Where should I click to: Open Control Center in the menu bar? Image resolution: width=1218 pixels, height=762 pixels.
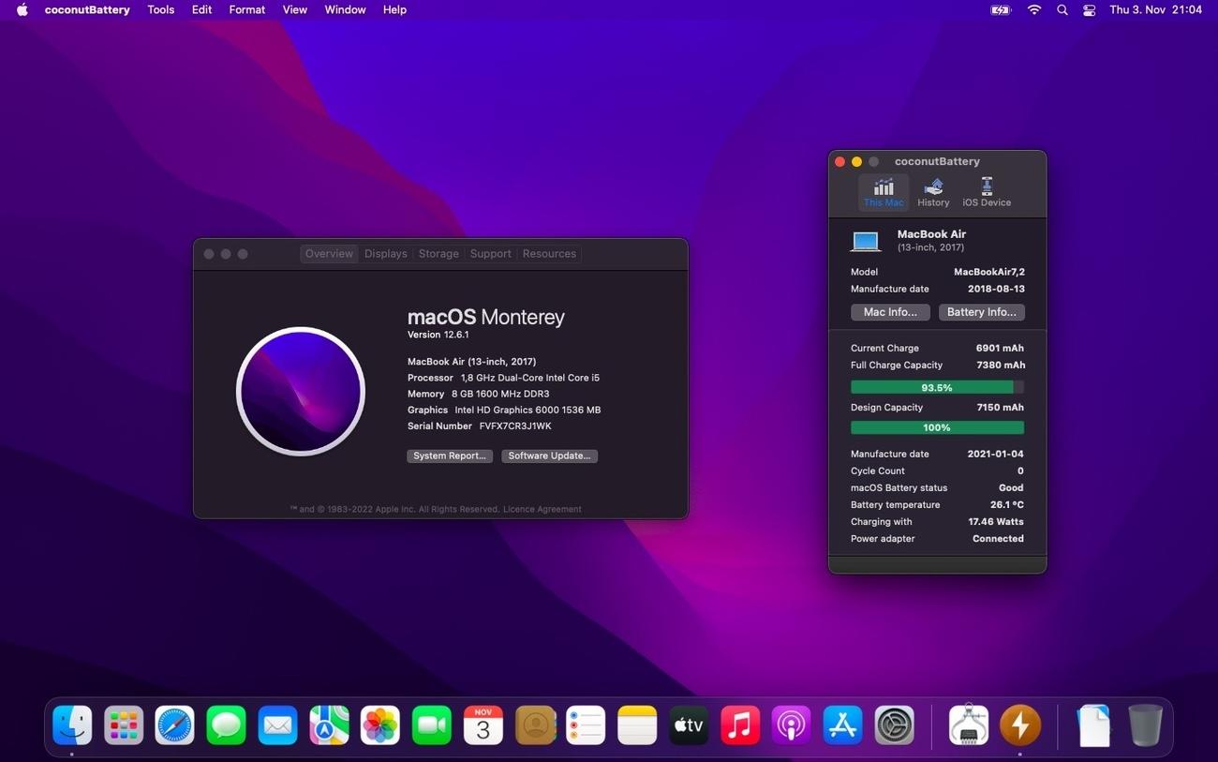point(1089,9)
